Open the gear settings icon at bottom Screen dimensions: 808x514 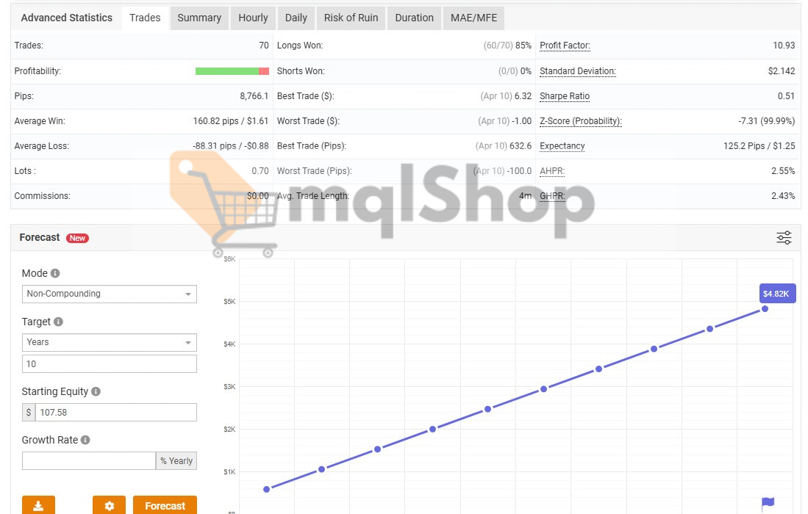point(109,505)
